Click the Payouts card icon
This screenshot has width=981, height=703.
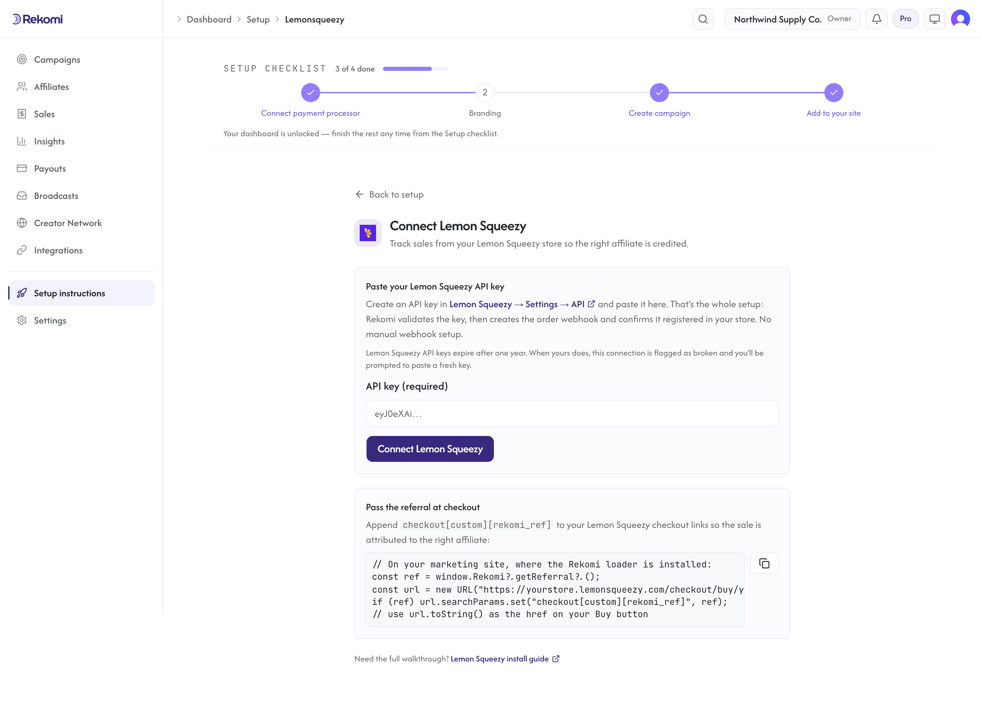click(x=21, y=168)
